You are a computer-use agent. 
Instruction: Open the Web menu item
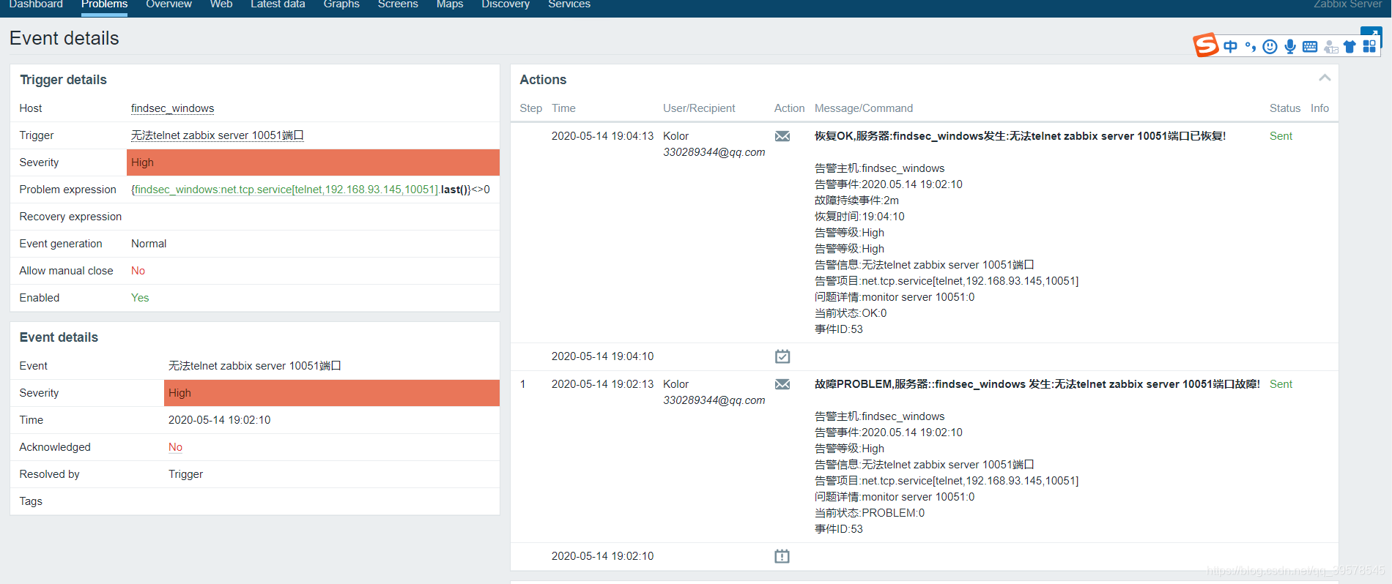point(221,4)
